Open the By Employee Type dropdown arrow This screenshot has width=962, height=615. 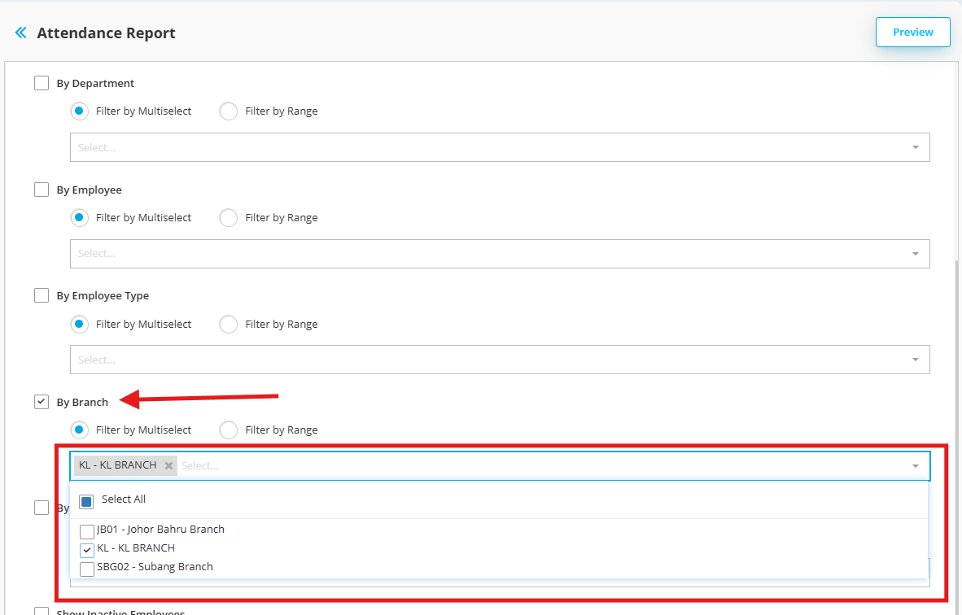pyautogui.click(x=916, y=360)
